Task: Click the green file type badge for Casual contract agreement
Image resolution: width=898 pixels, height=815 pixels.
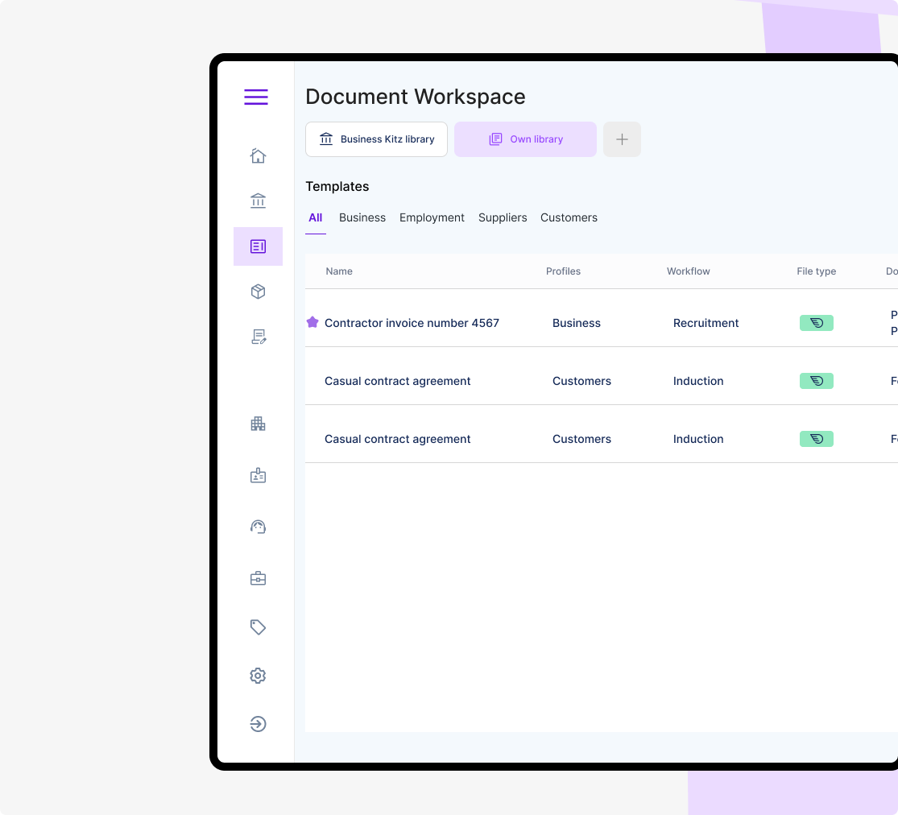Action: tap(816, 380)
